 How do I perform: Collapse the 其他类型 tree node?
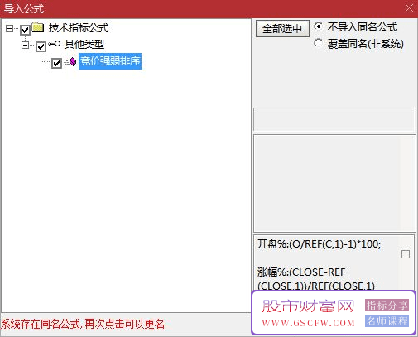(25, 45)
